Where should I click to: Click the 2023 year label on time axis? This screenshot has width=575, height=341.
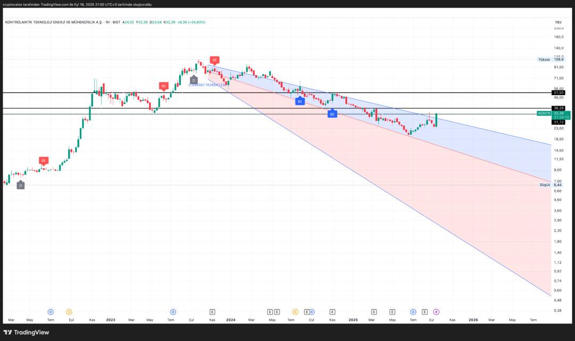[x=111, y=320]
